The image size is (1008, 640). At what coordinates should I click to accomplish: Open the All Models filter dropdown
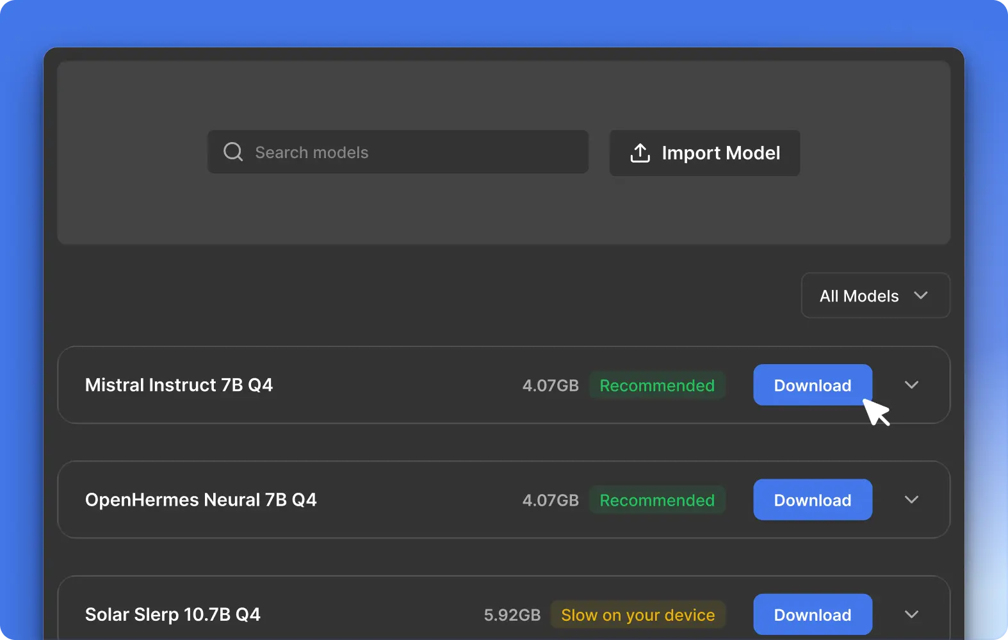875,296
